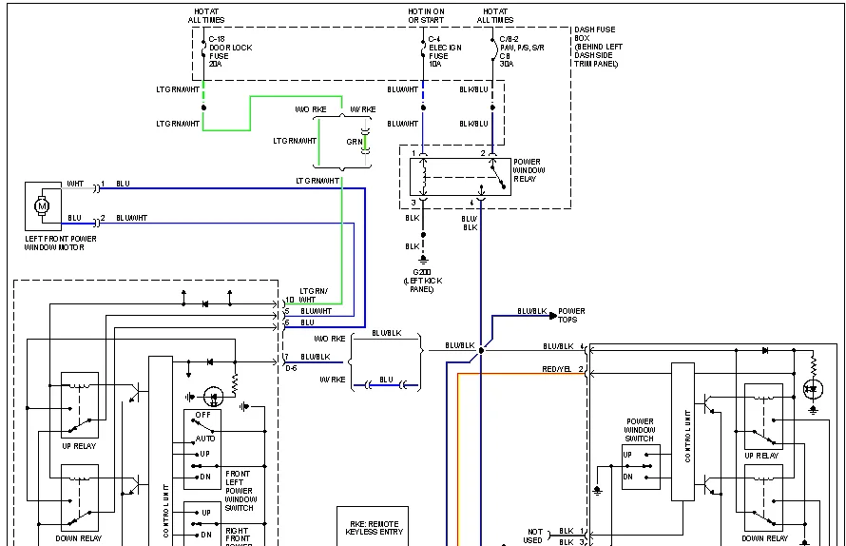The height and width of the screenshot is (546, 846).
Task: Click the G200 ground symbol
Action: coord(424,261)
